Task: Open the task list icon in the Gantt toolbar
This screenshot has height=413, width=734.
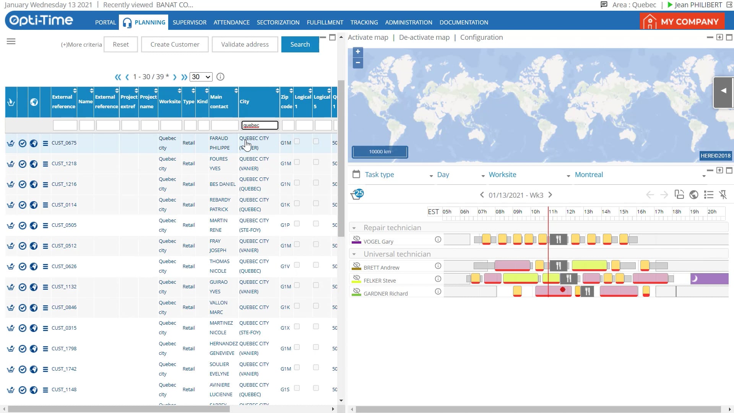Action: [x=709, y=195]
